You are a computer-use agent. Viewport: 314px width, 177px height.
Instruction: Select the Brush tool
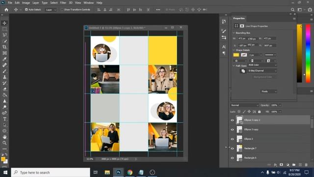pos(4,71)
